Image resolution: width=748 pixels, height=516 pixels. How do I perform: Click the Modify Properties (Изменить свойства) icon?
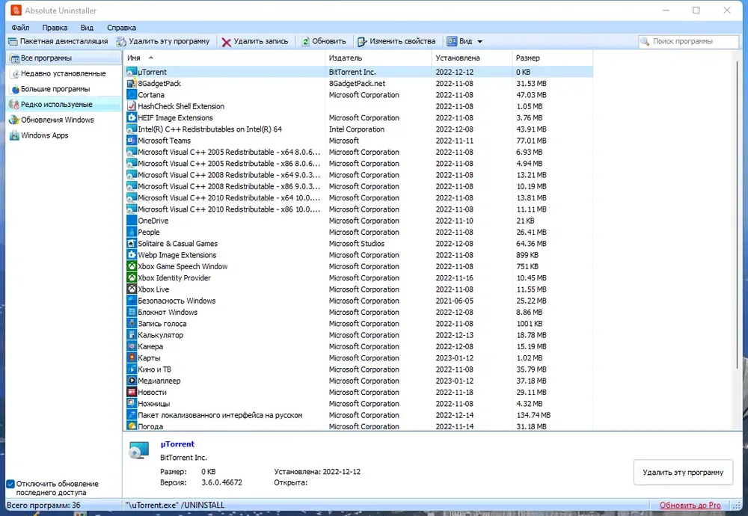(x=363, y=41)
